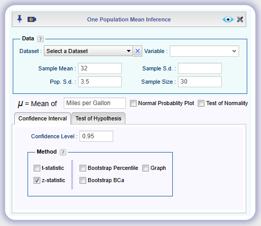The width and height of the screenshot is (261, 226).
Task: Switch to the Test of Hypothesis tab
Action: (98, 118)
